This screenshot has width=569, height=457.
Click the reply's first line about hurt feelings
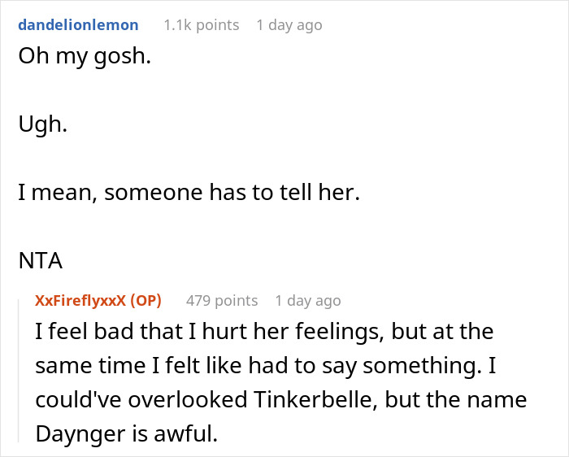coord(264,333)
